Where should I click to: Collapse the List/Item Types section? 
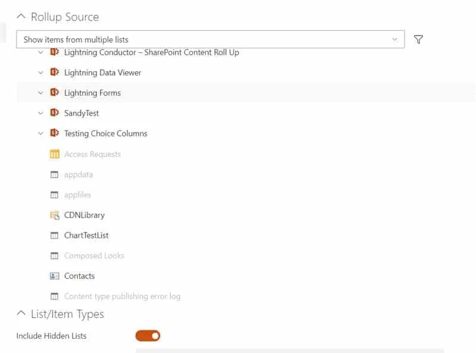(21, 314)
